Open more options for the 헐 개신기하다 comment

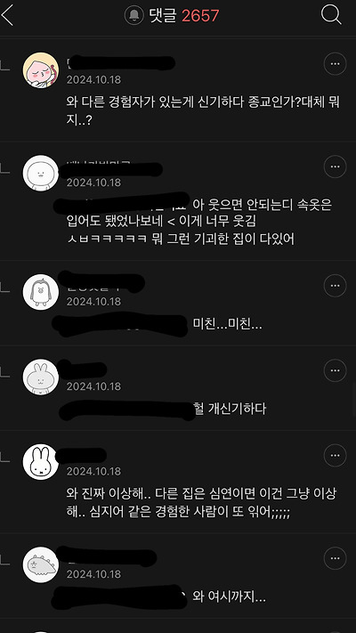pyautogui.click(x=335, y=370)
